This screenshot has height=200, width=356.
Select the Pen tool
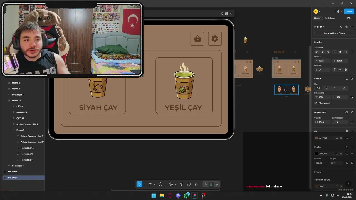pos(171,184)
